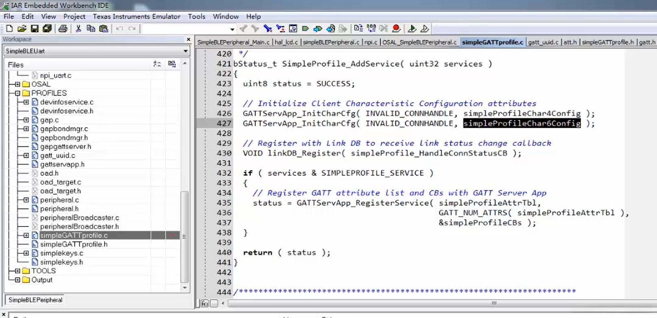
Task: Toggle breakpoint using the red dot icon
Action: tap(396, 28)
